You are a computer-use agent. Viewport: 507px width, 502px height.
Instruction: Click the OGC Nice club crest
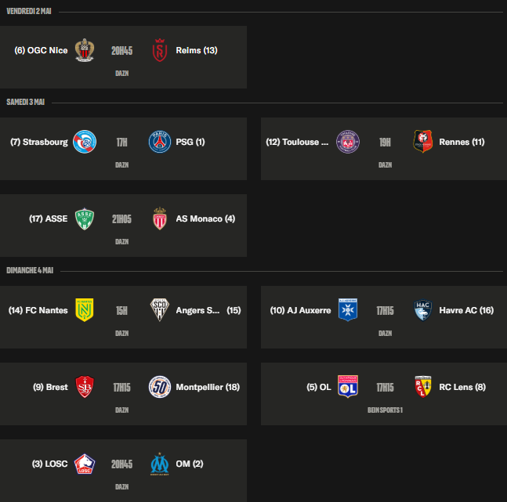84,50
